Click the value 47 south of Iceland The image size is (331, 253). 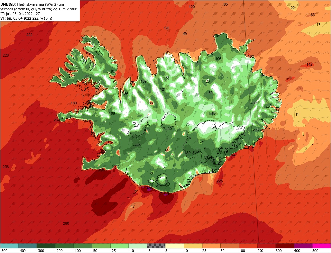click(x=133, y=206)
